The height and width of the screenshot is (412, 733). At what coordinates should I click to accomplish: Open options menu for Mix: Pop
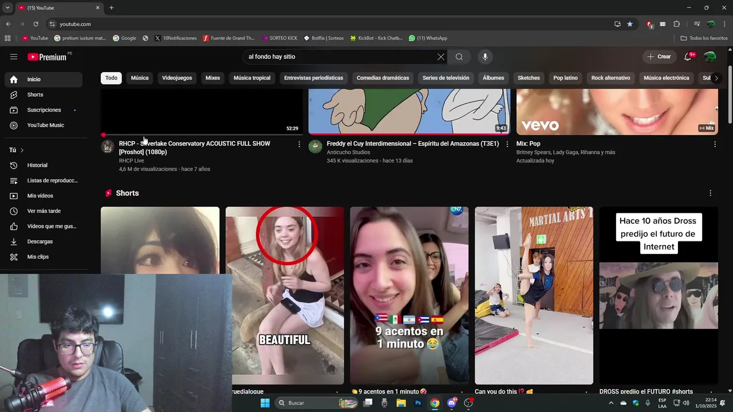pos(715,144)
